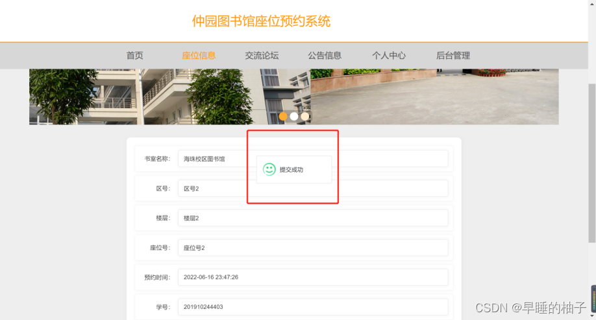Click the 座位号 label

[x=160, y=247]
